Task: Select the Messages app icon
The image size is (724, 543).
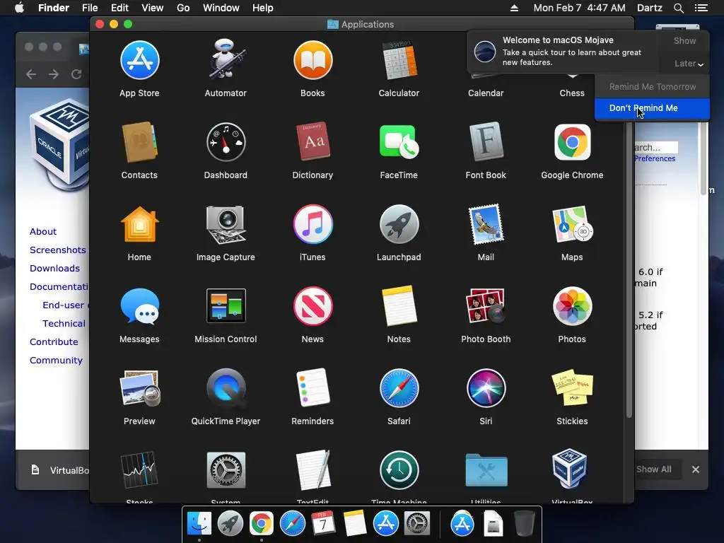Action: tap(139, 306)
